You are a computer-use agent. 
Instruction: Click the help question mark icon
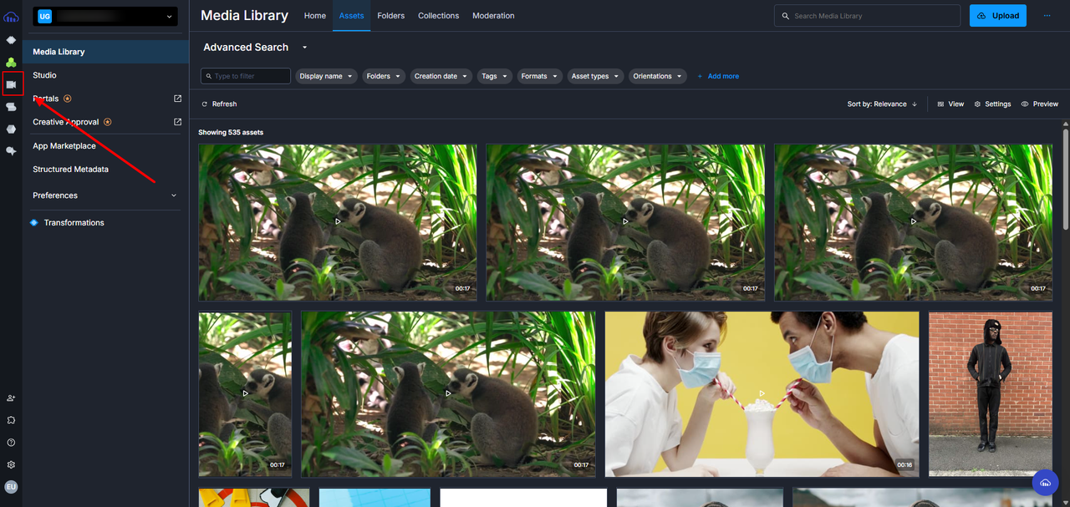click(11, 443)
